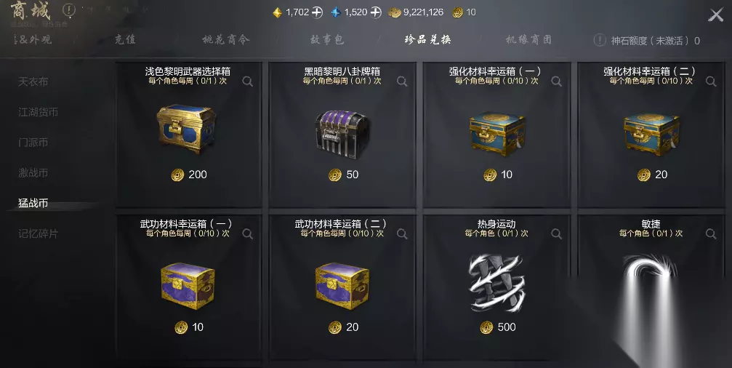Inspect 黑暗黎明八卦牌箱 with its magnifier icon
This screenshot has width=732, height=368.
(402, 81)
